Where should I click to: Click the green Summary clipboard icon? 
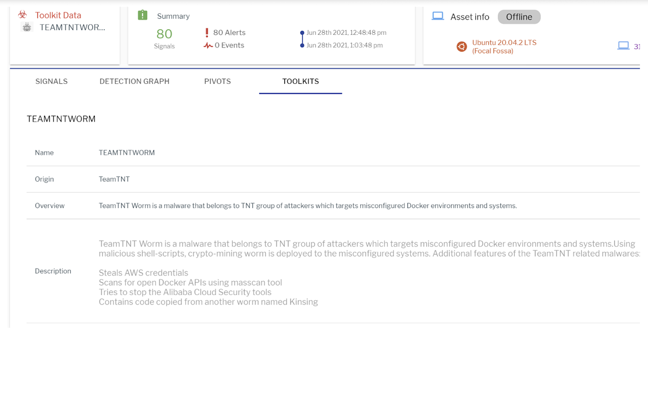(143, 15)
